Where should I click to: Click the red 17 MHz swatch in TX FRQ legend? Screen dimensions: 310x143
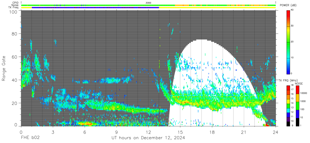[x=289, y=88]
